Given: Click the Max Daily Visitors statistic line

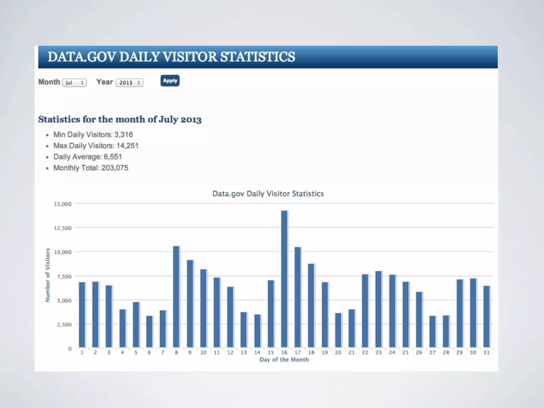Looking at the screenshot, I should [96, 146].
